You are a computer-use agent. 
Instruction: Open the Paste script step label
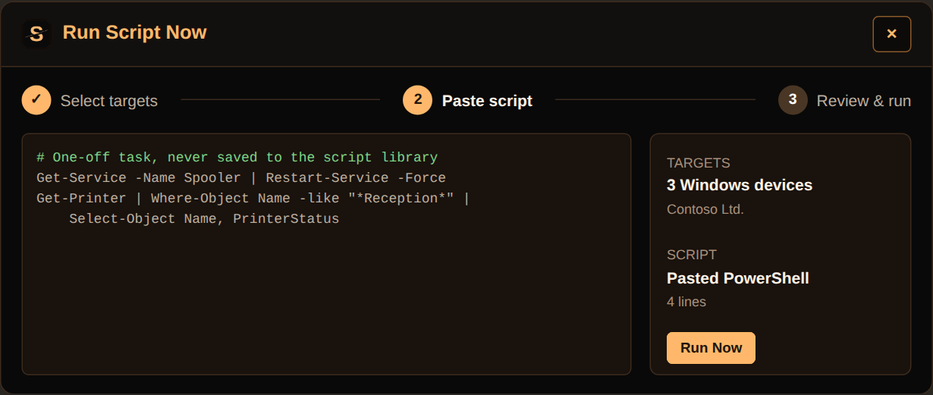coord(487,101)
